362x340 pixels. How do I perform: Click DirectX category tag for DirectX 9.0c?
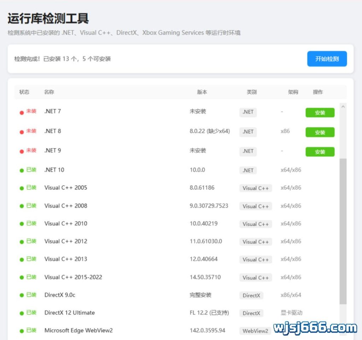[251, 296]
